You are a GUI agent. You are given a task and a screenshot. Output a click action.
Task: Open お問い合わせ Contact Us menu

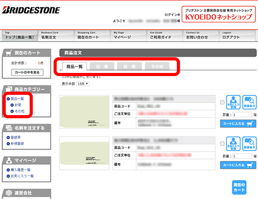pyautogui.click(x=201, y=35)
